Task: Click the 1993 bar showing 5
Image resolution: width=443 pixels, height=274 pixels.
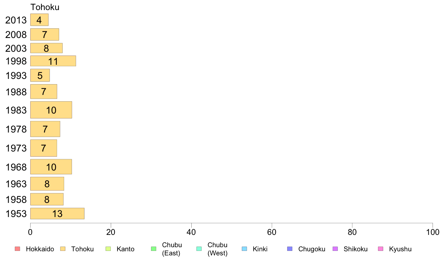Action: click(x=40, y=75)
